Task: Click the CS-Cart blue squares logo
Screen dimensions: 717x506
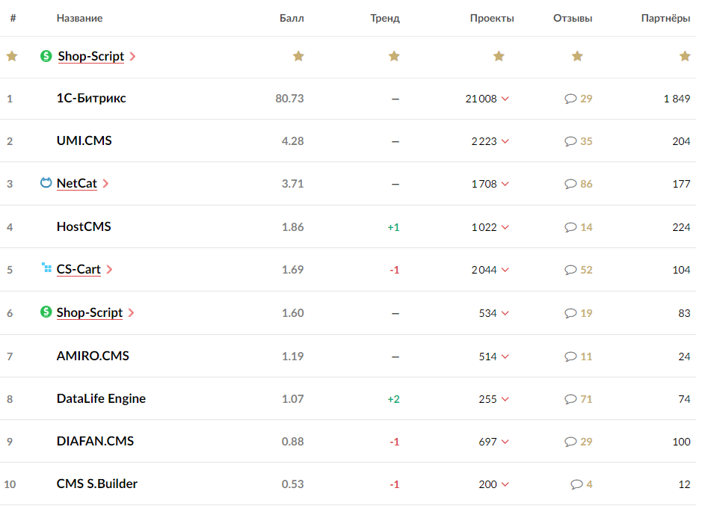Action: (46, 268)
